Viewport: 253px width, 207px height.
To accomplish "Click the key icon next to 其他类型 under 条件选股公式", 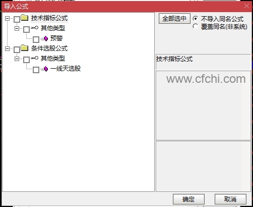I will tap(35, 58).
